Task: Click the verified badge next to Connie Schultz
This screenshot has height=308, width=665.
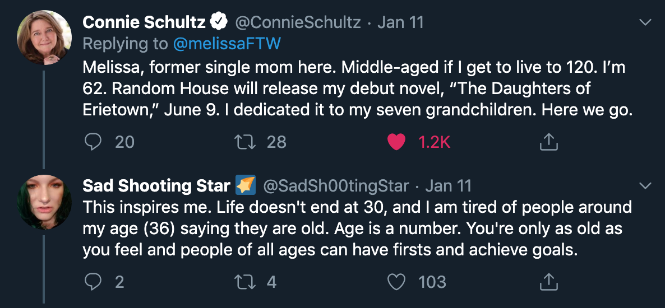Action: click(x=219, y=22)
